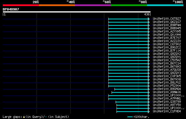Image resolution: width=186 pixels, height=119 pixels.
Task: Select the UniRef100_A9TY50 label
Action: 167,105
